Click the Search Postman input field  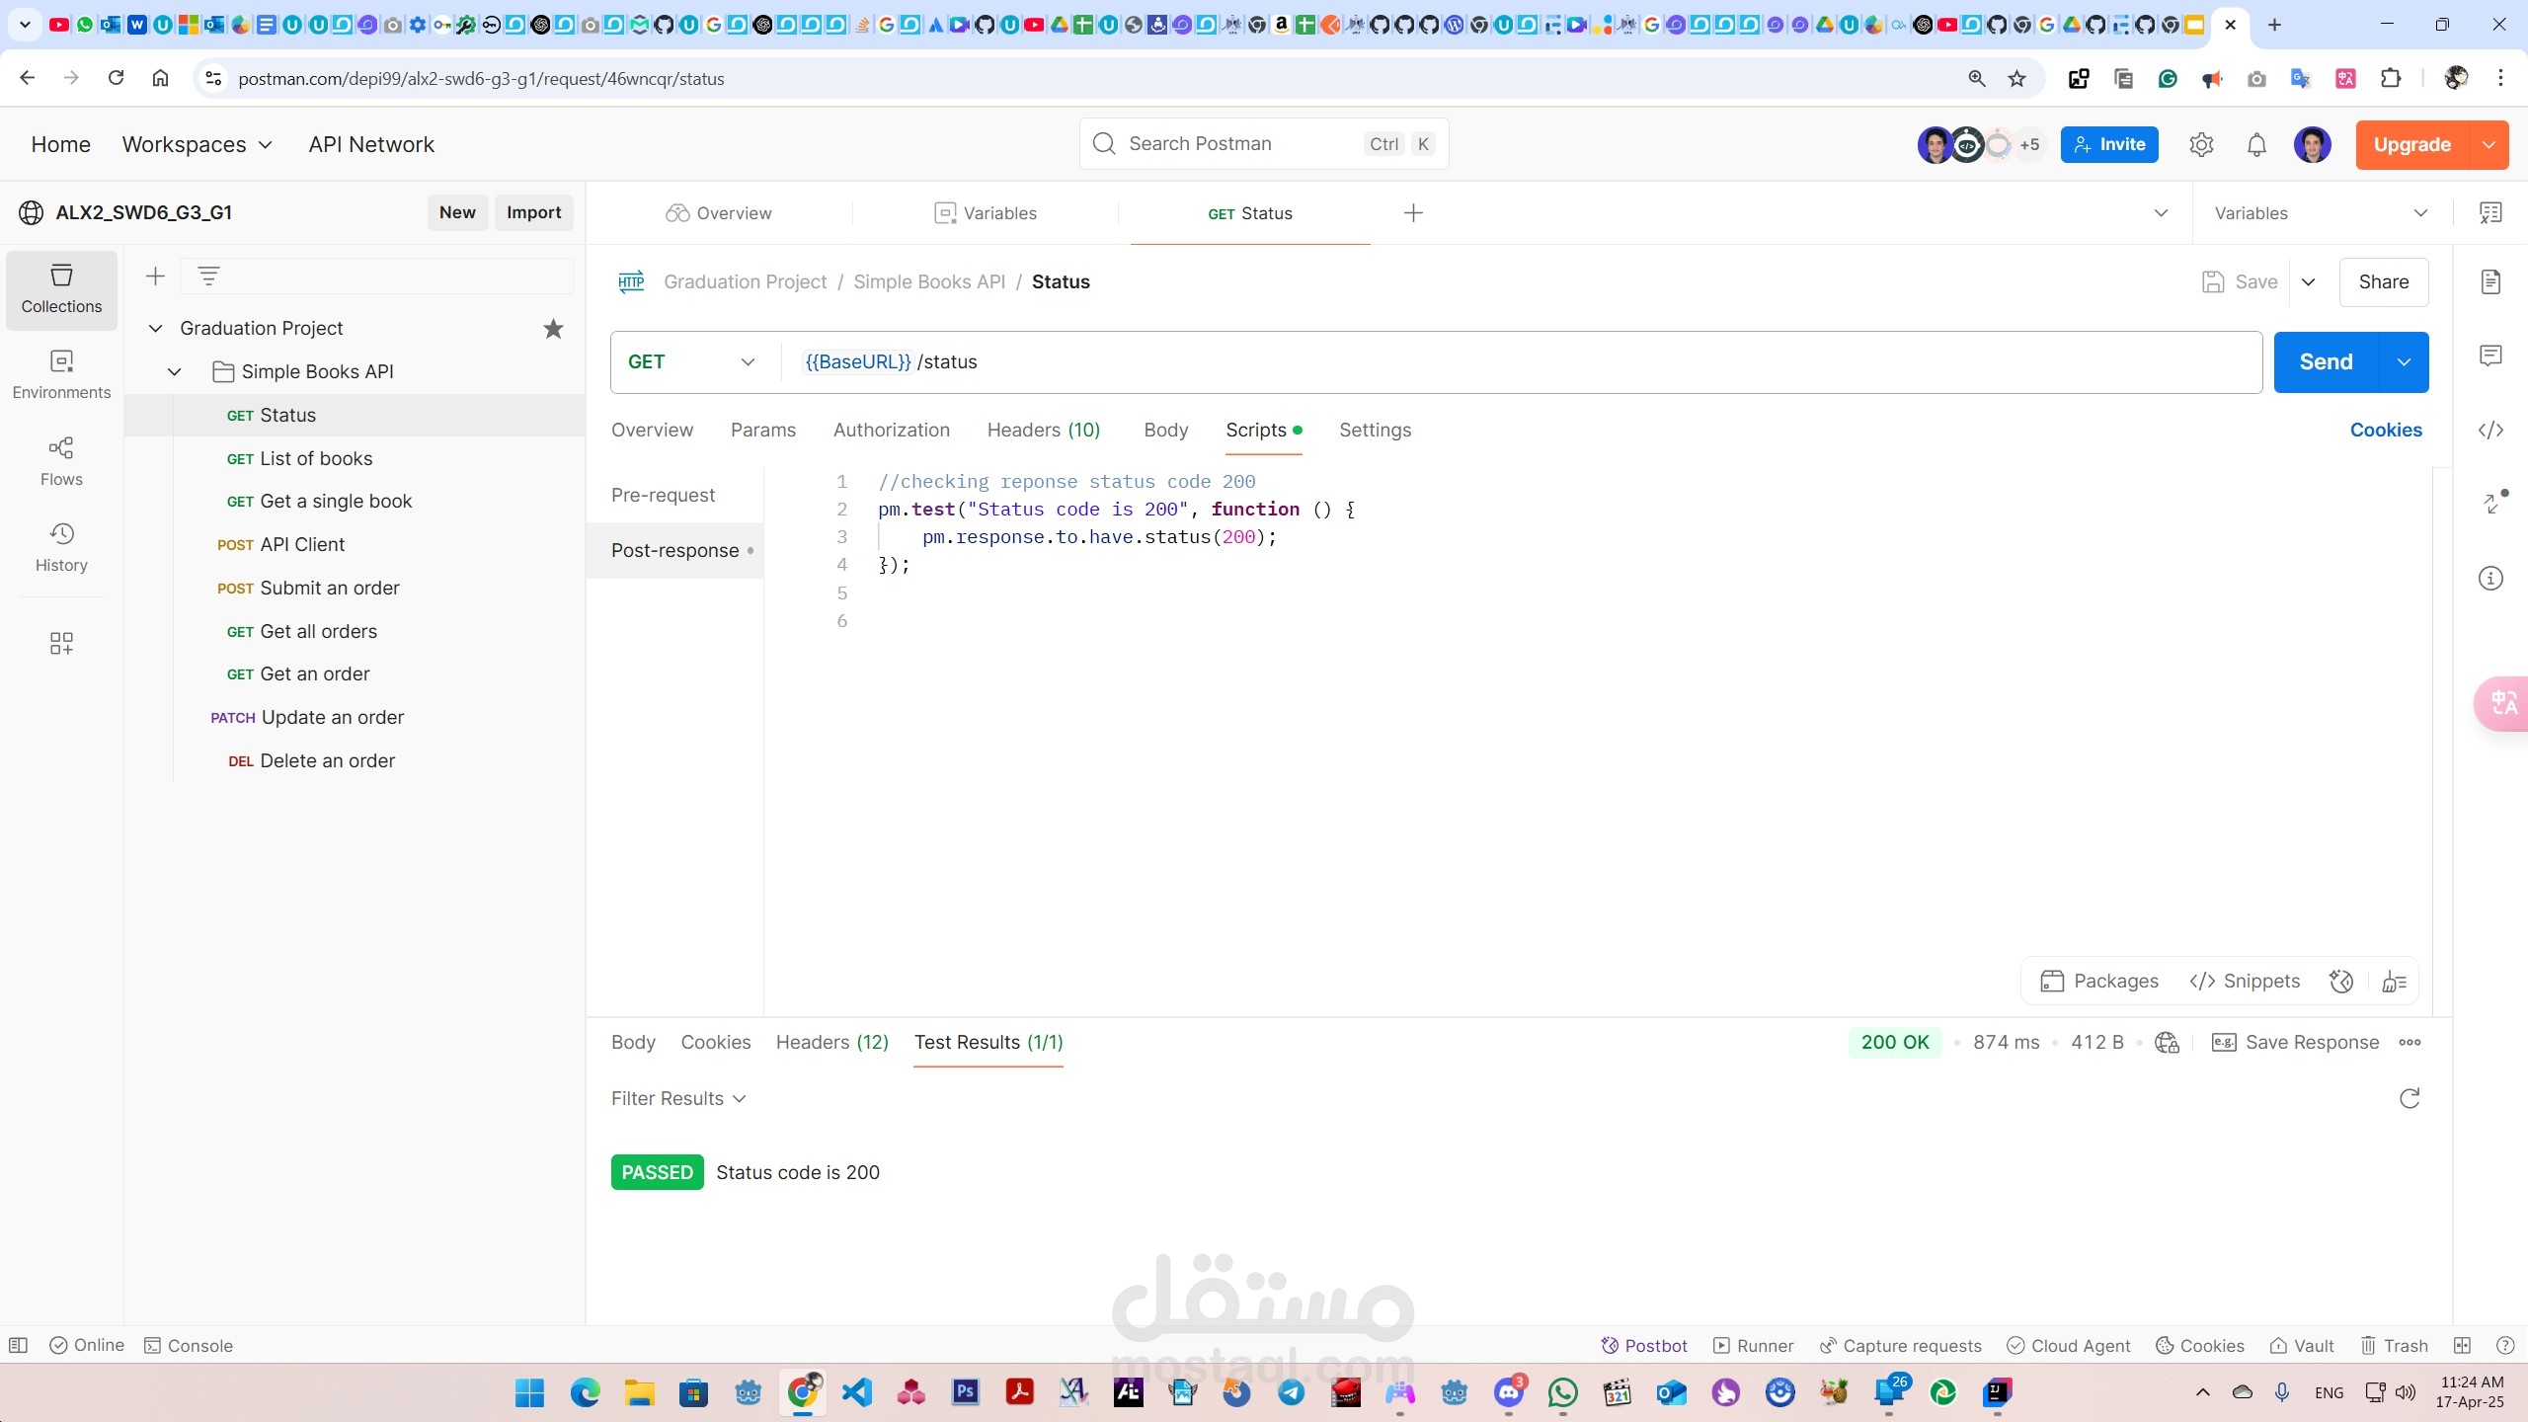pos(1264,143)
